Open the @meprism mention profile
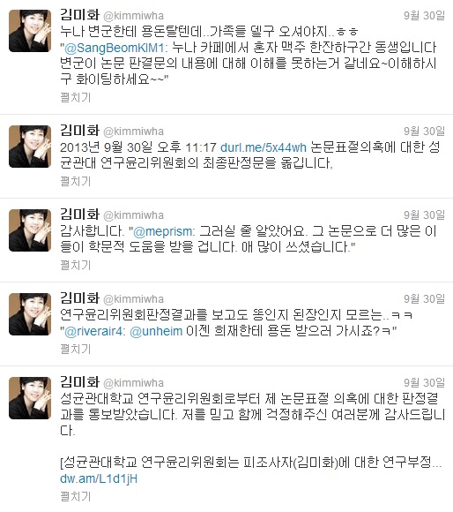 coord(164,231)
